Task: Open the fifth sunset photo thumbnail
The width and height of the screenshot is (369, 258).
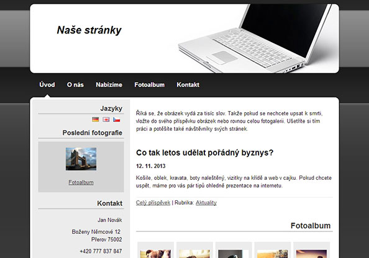Action: tap(311, 254)
